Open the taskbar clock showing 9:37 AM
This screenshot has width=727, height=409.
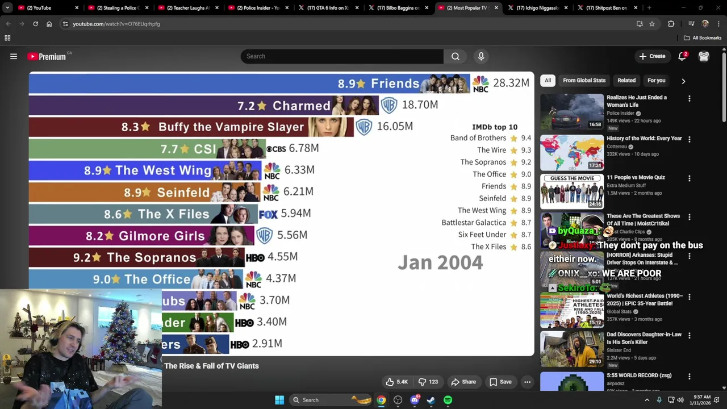(702, 400)
